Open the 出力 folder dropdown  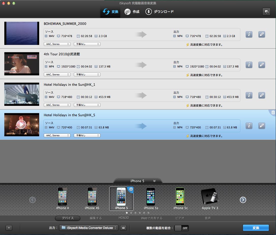pyautogui.click(x=89, y=228)
